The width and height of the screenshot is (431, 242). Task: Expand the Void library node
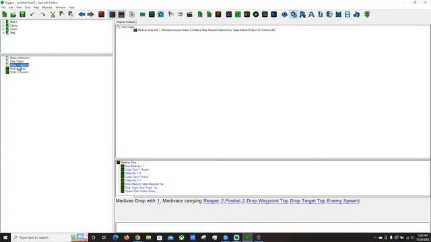pos(3,33)
